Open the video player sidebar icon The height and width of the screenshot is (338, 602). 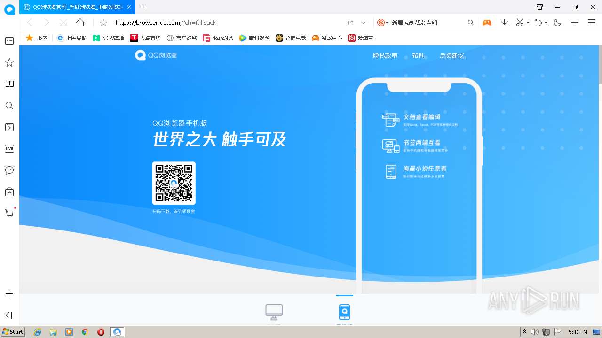coord(9,127)
